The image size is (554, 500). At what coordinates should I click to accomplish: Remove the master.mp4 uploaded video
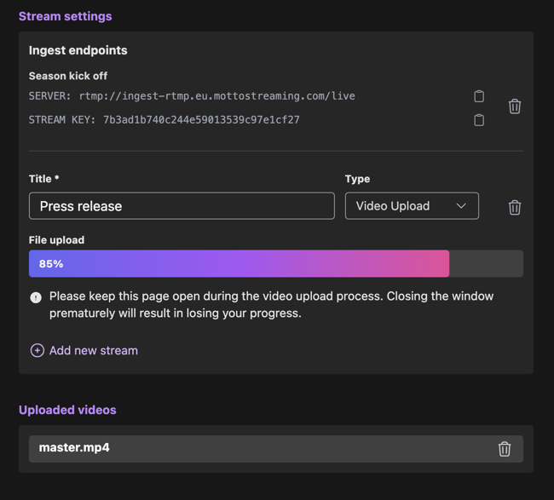pyautogui.click(x=505, y=449)
